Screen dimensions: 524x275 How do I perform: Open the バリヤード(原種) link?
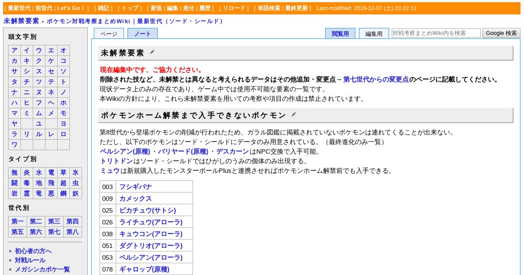coord(183,151)
